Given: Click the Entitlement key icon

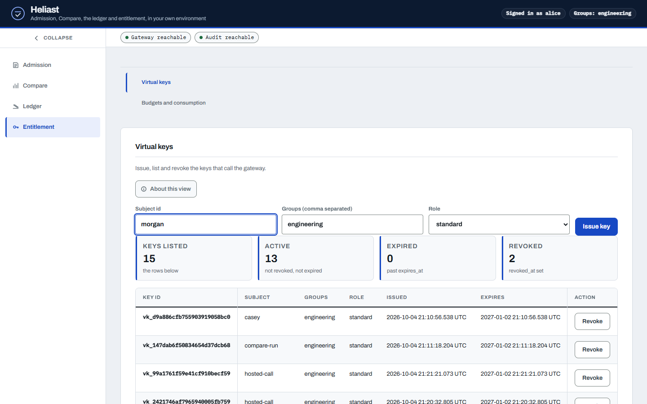Looking at the screenshot, I should coord(16,127).
